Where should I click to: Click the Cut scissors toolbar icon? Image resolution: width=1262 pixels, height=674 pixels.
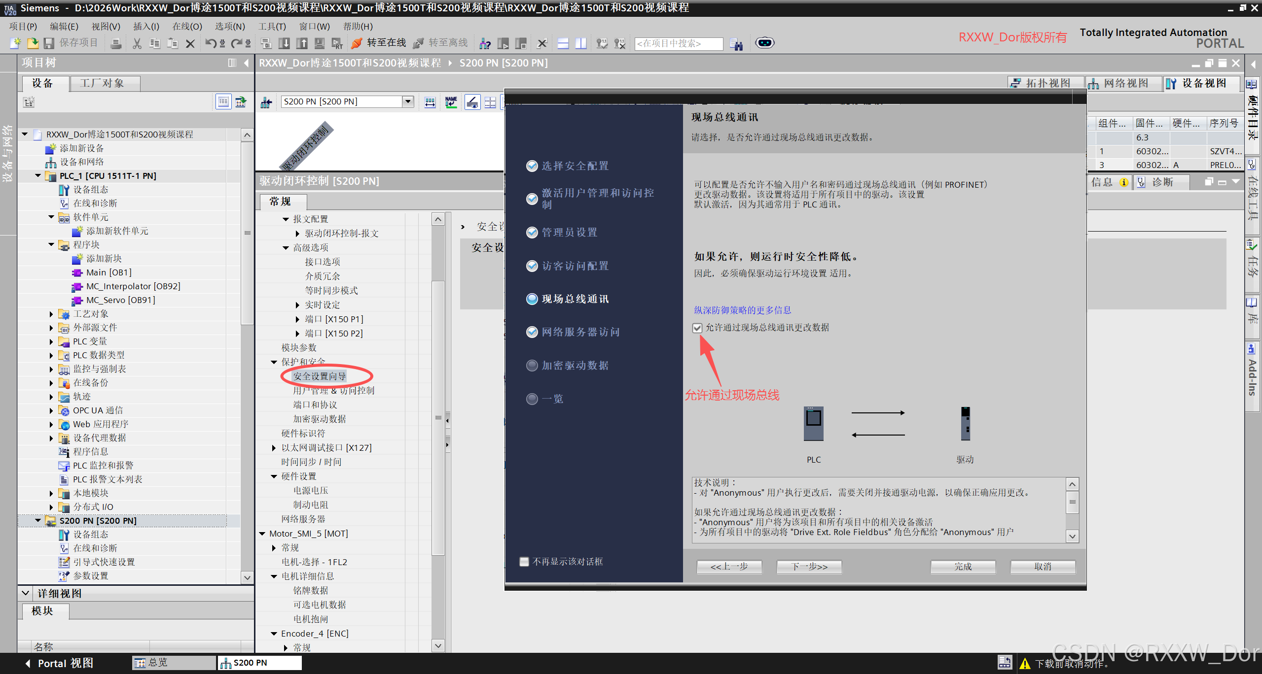tap(137, 44)
